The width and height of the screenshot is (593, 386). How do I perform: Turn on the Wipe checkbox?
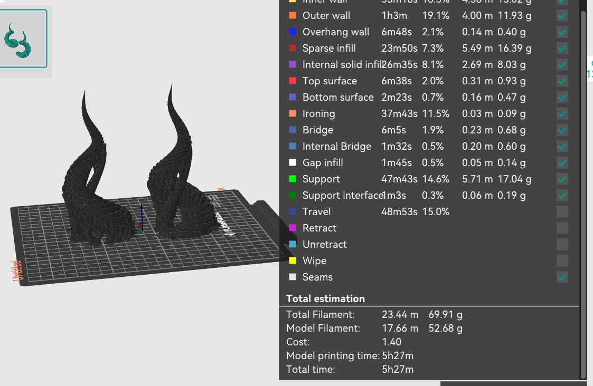562,261
